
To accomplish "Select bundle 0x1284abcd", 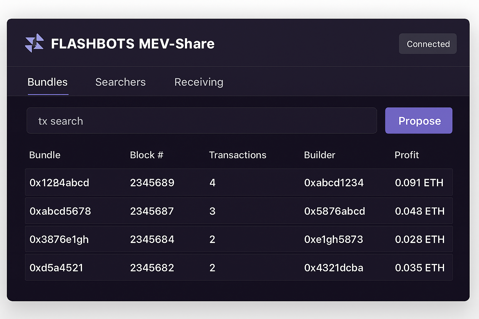I will (59, 183).
